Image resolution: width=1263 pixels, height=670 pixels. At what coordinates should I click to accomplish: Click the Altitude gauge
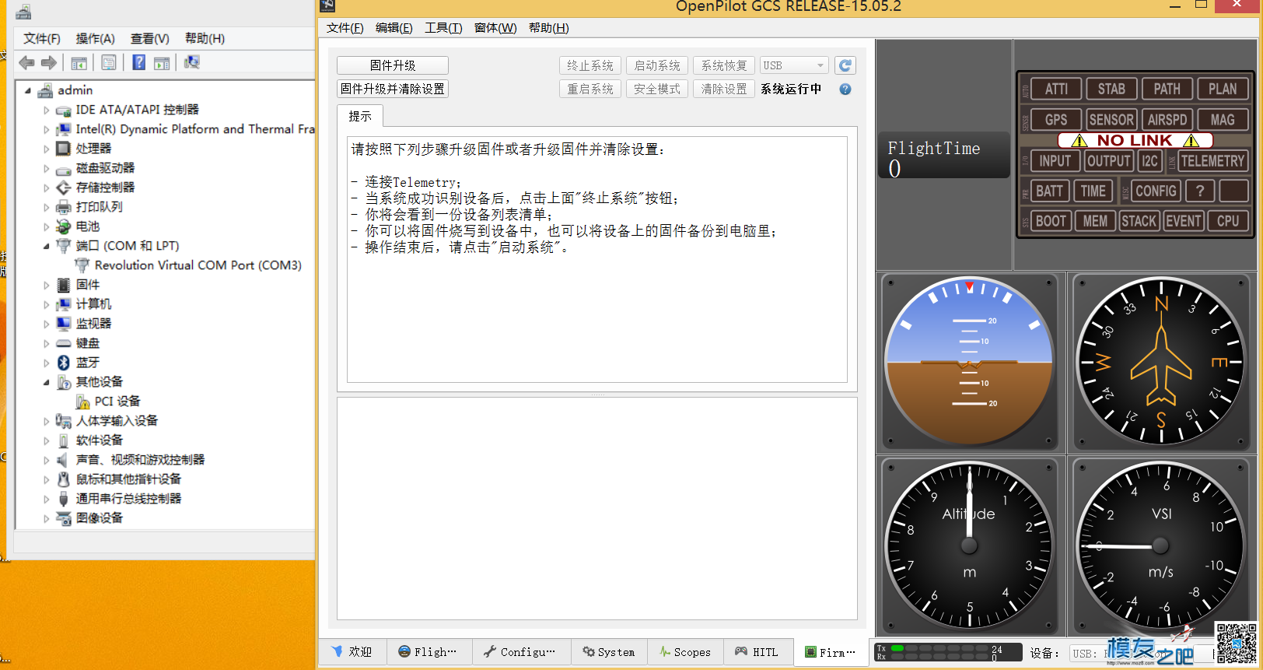(x=969, y=545)
